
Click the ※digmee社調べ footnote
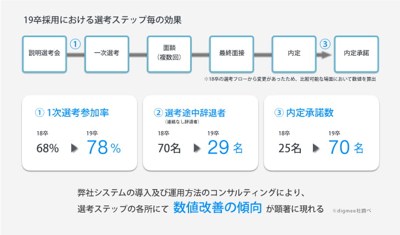point(352,211)
